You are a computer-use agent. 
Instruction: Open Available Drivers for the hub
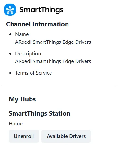point(66,136)
